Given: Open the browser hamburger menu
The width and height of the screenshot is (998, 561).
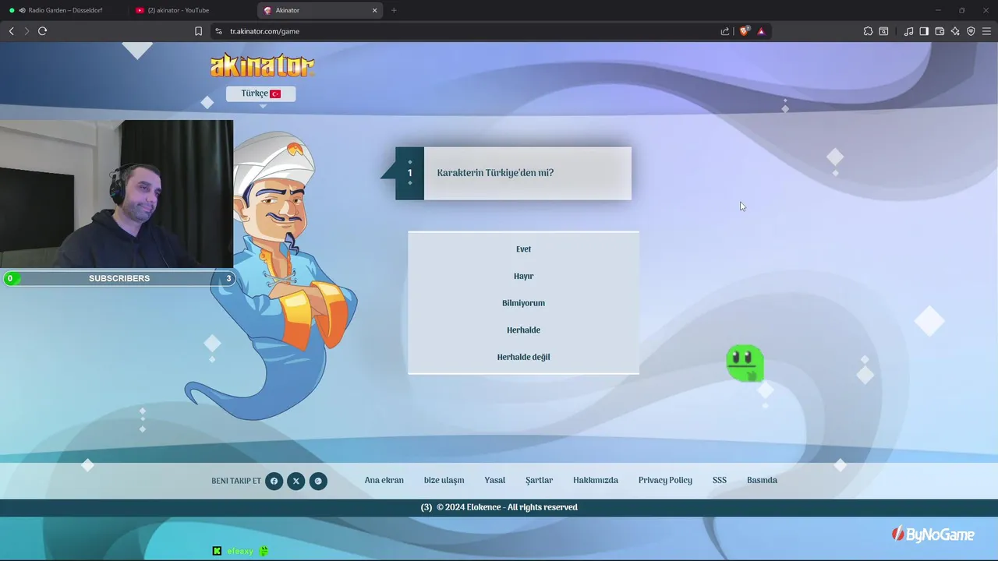Looking at the screenshot, I should pos(987,31).
